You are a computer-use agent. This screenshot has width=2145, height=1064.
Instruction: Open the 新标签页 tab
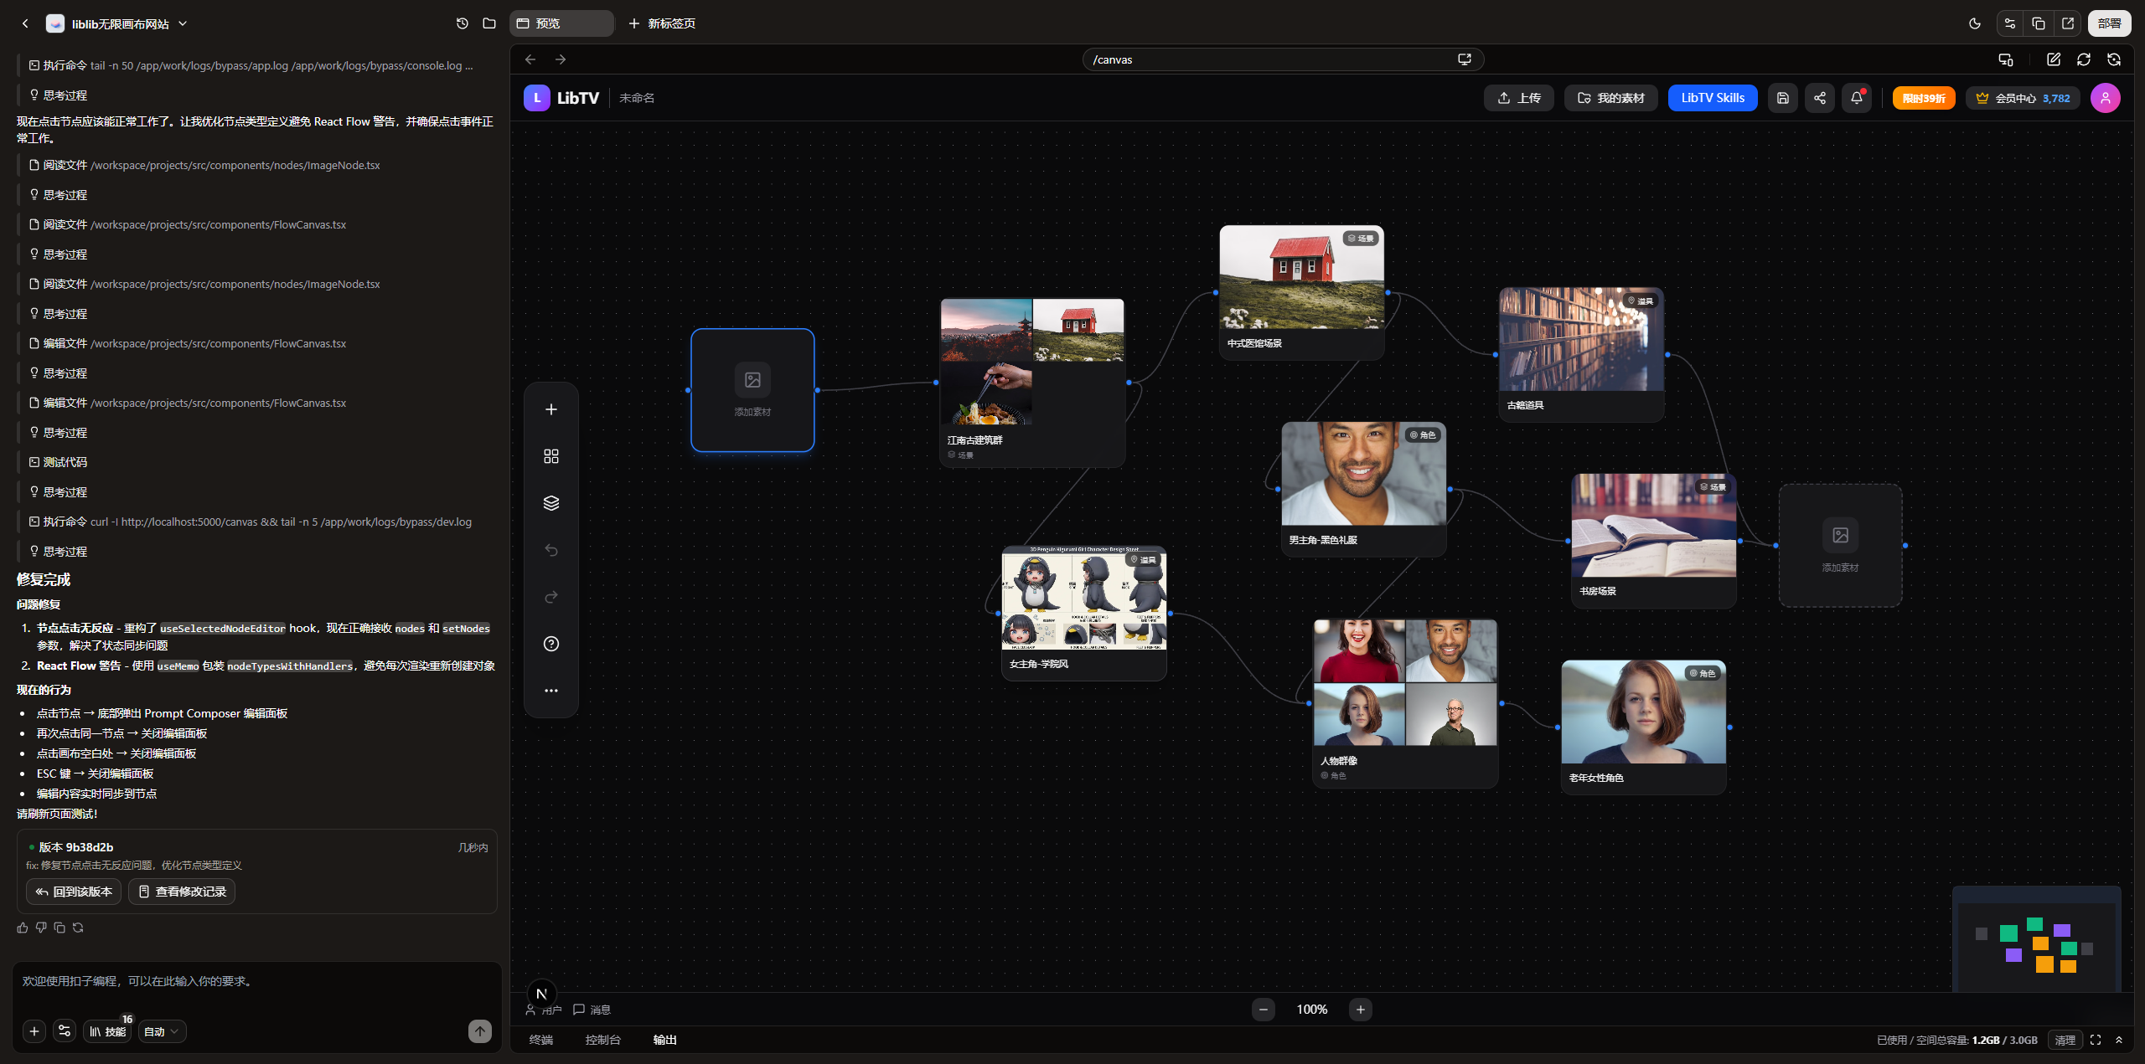coord(662,23)
